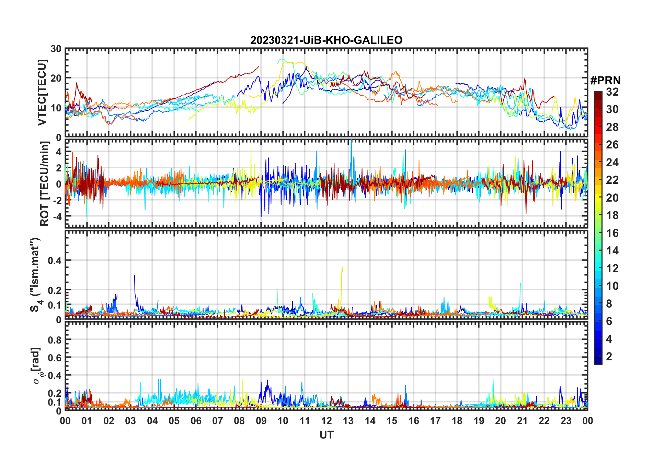
Task: Click the 0.4 tick on the sigma-phi axis
Action: tap(55, 375)
